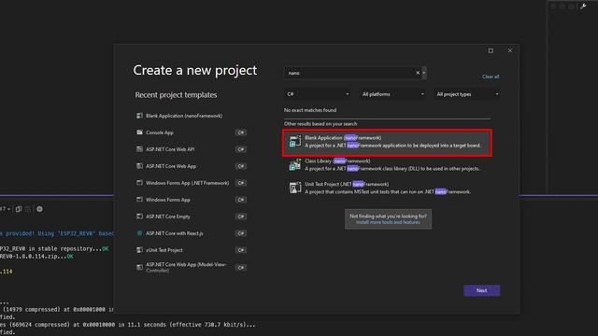Viewport: 598px width, 336px height.
Task: Click the copy icon in the output panel toolbar
Action: (19, 209)
